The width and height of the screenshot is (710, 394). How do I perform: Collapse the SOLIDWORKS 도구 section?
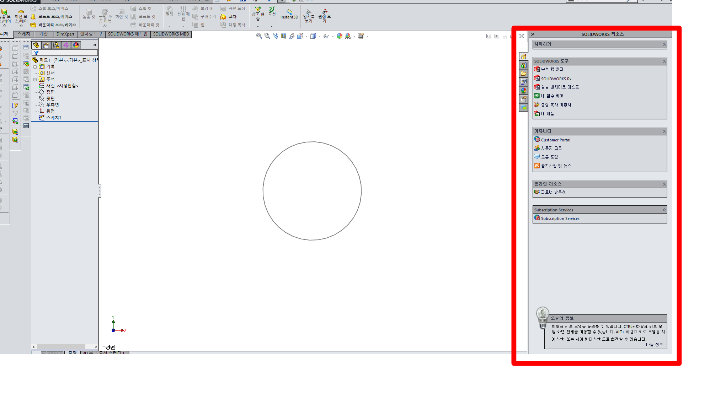(664, 61)
